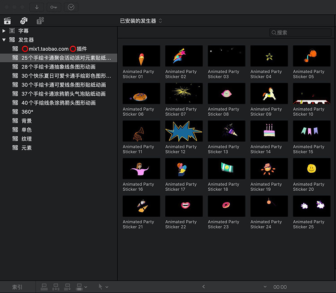
Task: Select 28个手绘卡通抽象线条图形动画 category
Action: point(59,67)
